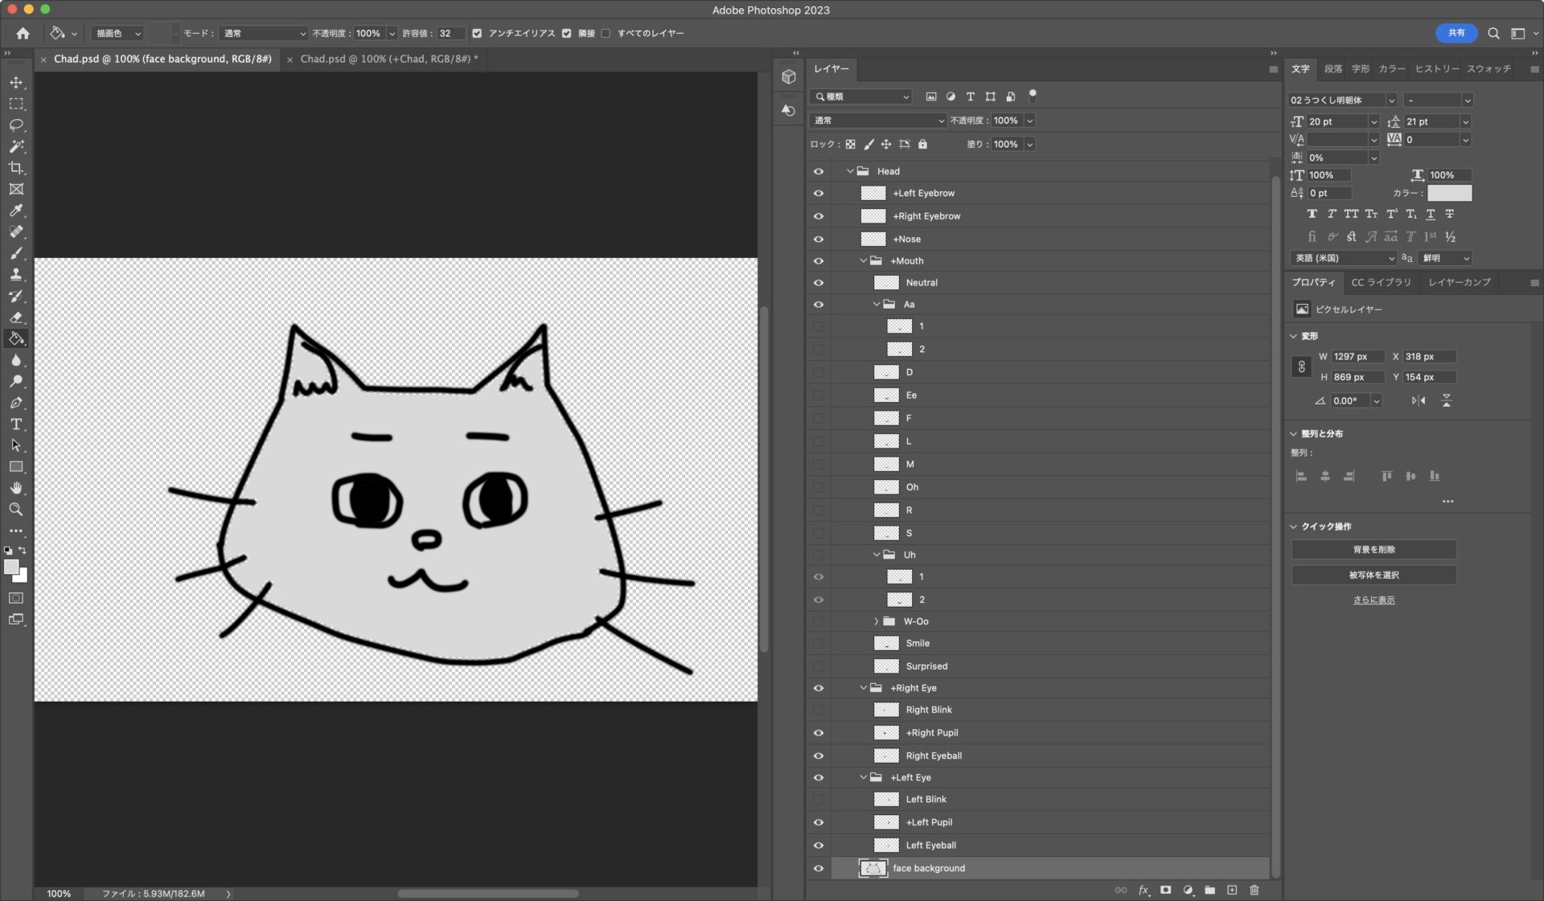The image size is (1544, 901).
Task: Toggle the アンチエイリアス checkbox
Action: [478, 33]
